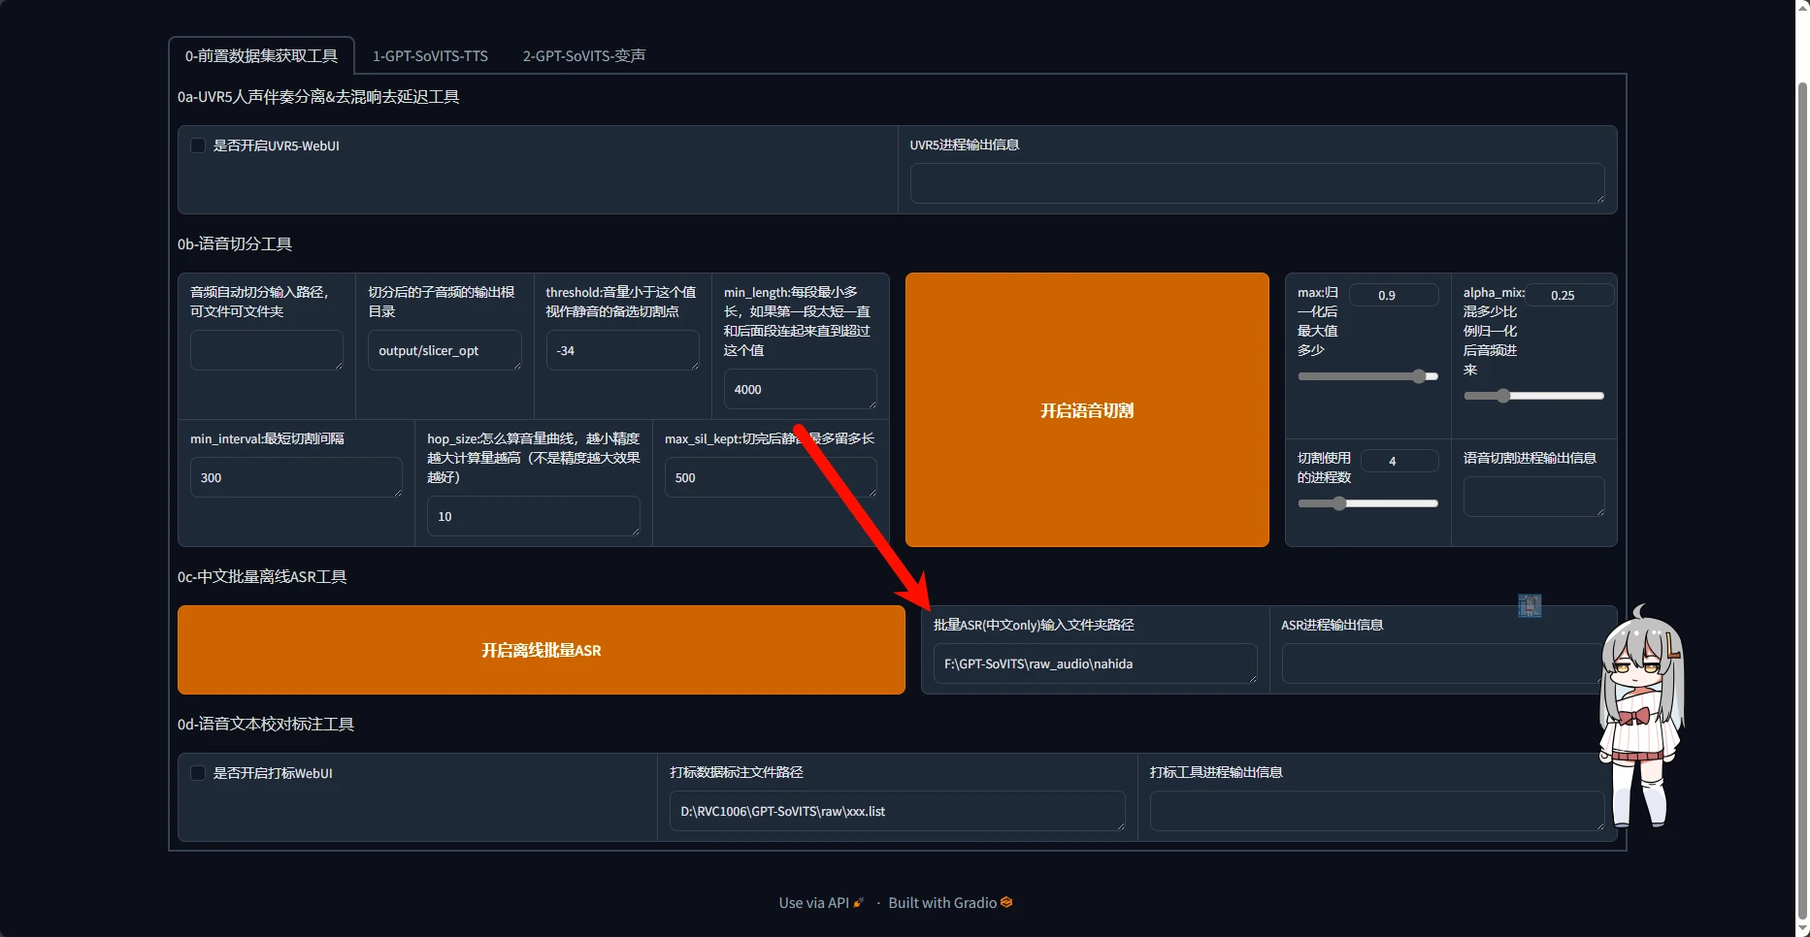Click the Gradio logo icon
The height and width of the screenshot is (937, 1810).
coord(1006,902)
